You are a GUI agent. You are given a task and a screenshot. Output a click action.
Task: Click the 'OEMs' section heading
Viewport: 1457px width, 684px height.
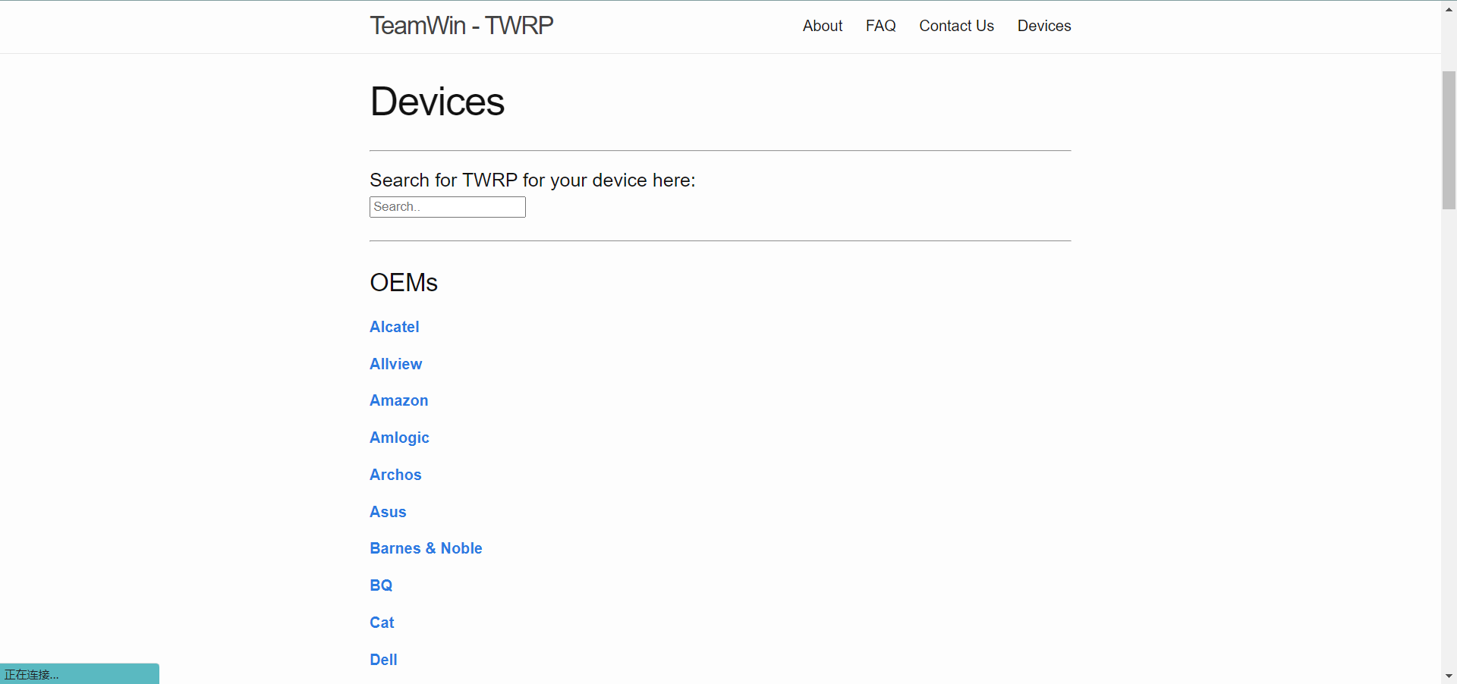[404, 283]
